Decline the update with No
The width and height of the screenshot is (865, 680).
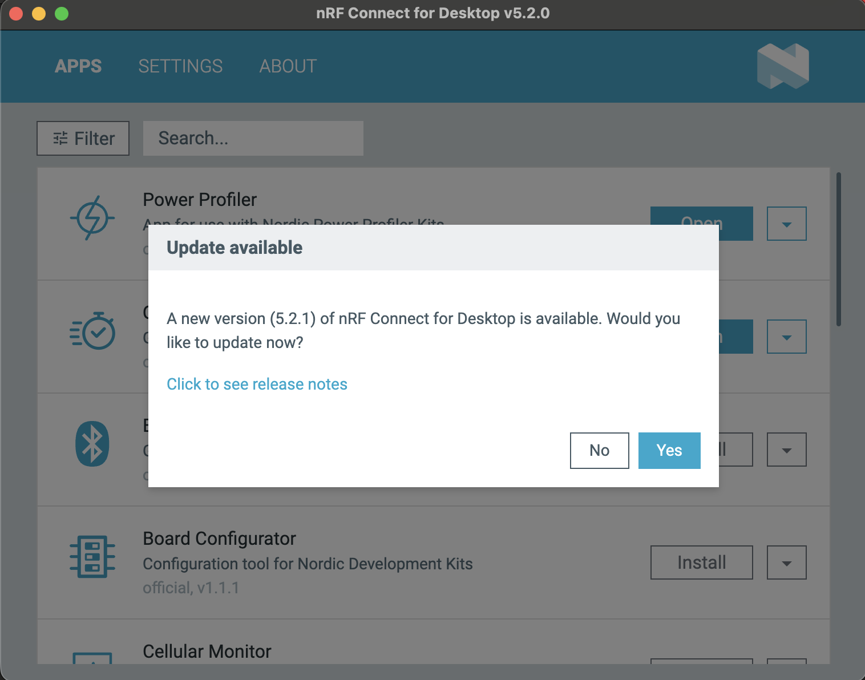pyautogui.click(x=600, y=451)
